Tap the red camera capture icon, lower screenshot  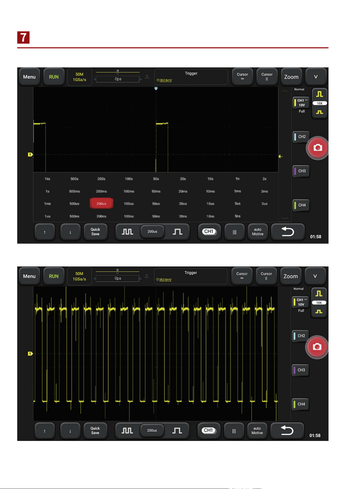coord(317,347)
